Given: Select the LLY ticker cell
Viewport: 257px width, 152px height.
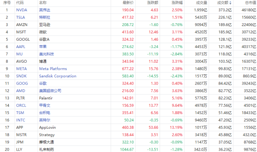Looking at the screenshot, I should coord(19,150).
